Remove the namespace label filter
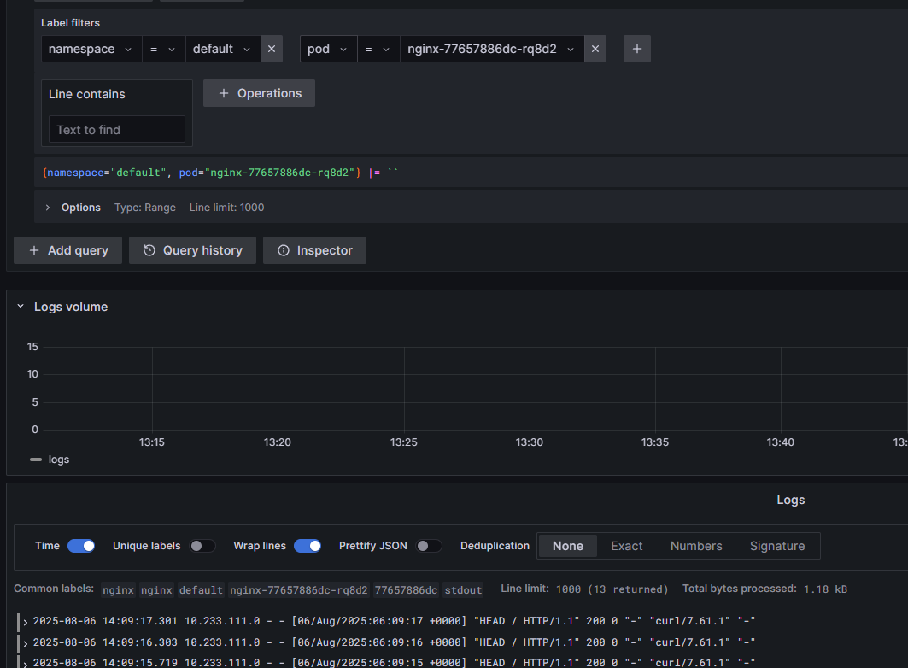The width and height of the screenshot is (908, 668). (272, 49)
